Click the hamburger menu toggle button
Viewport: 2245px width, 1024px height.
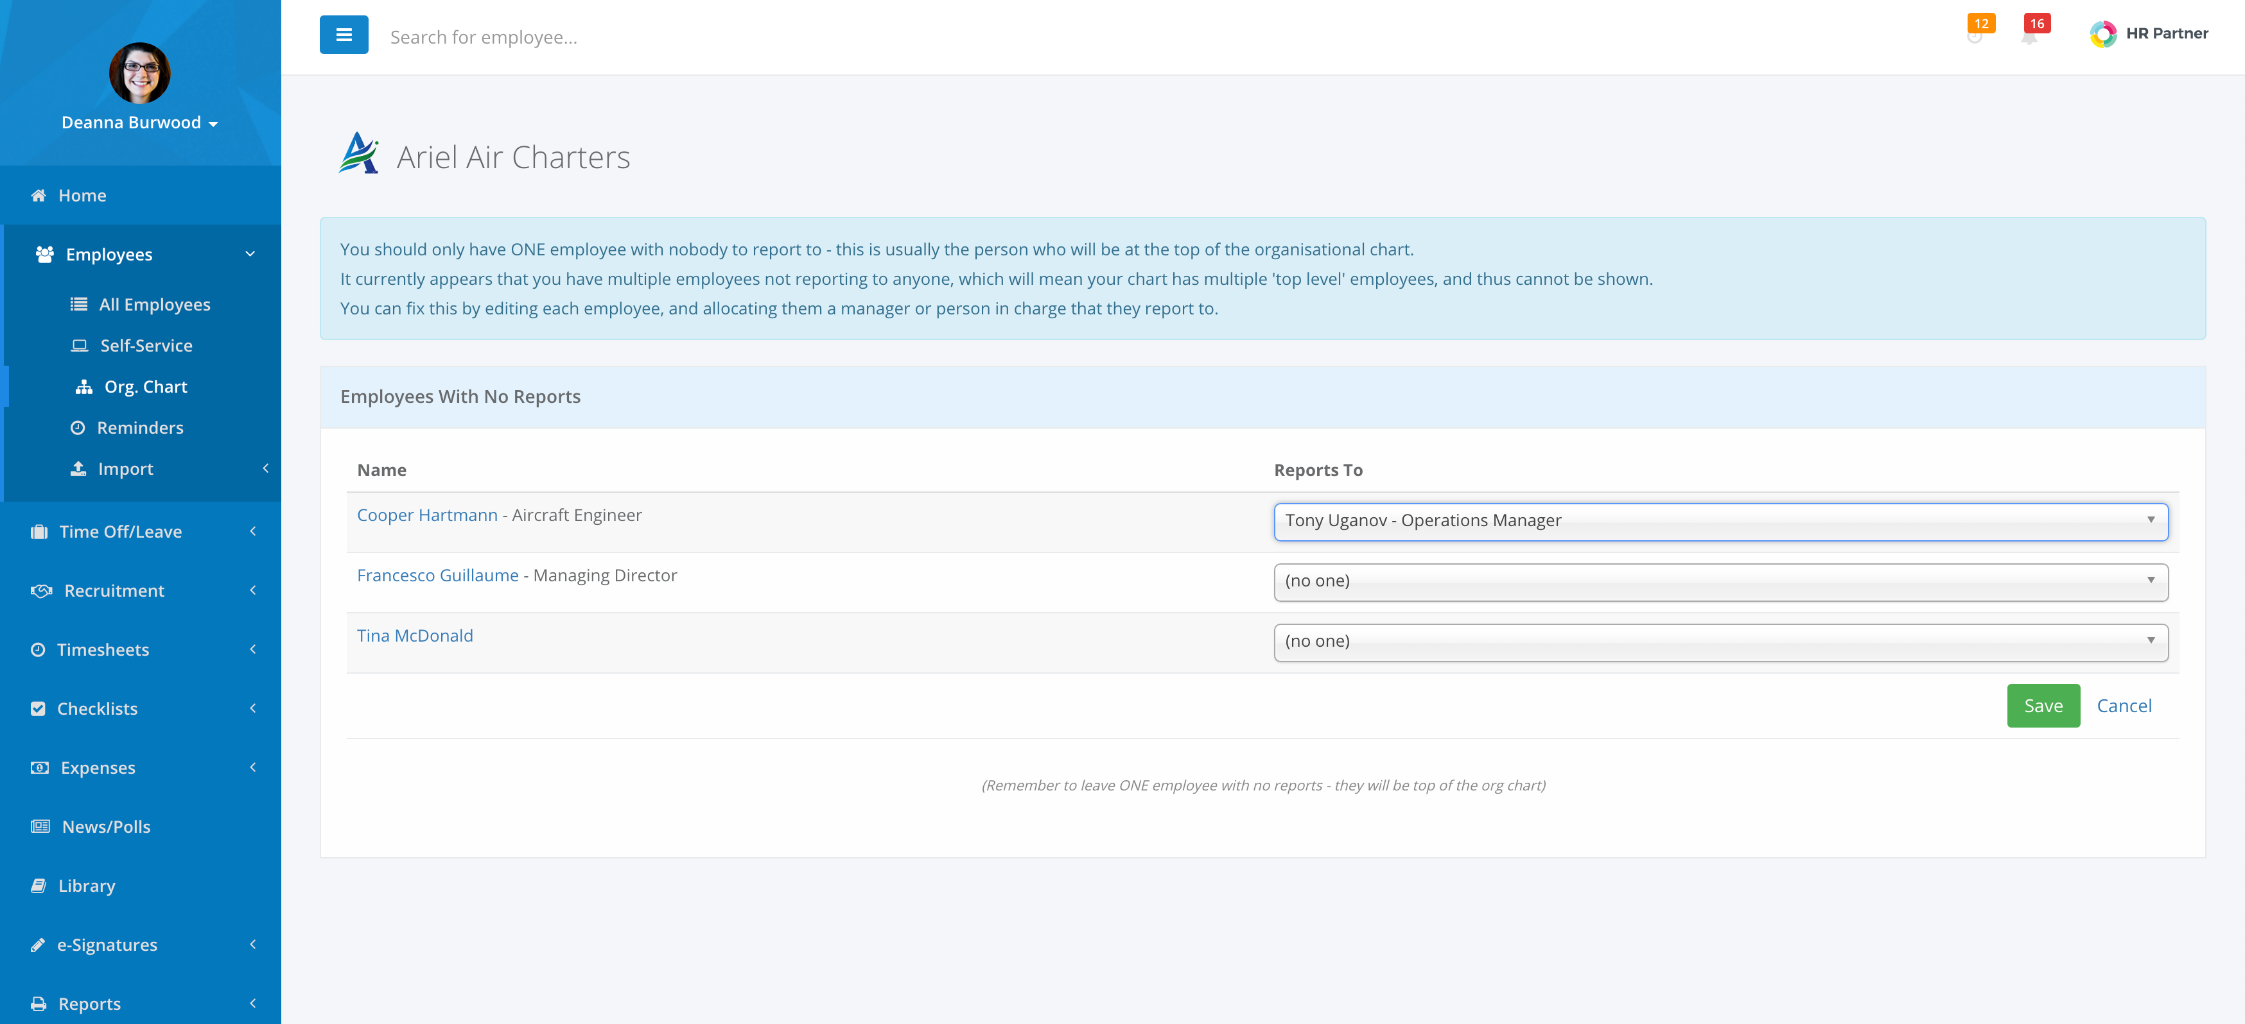click(x=344, y=35)
